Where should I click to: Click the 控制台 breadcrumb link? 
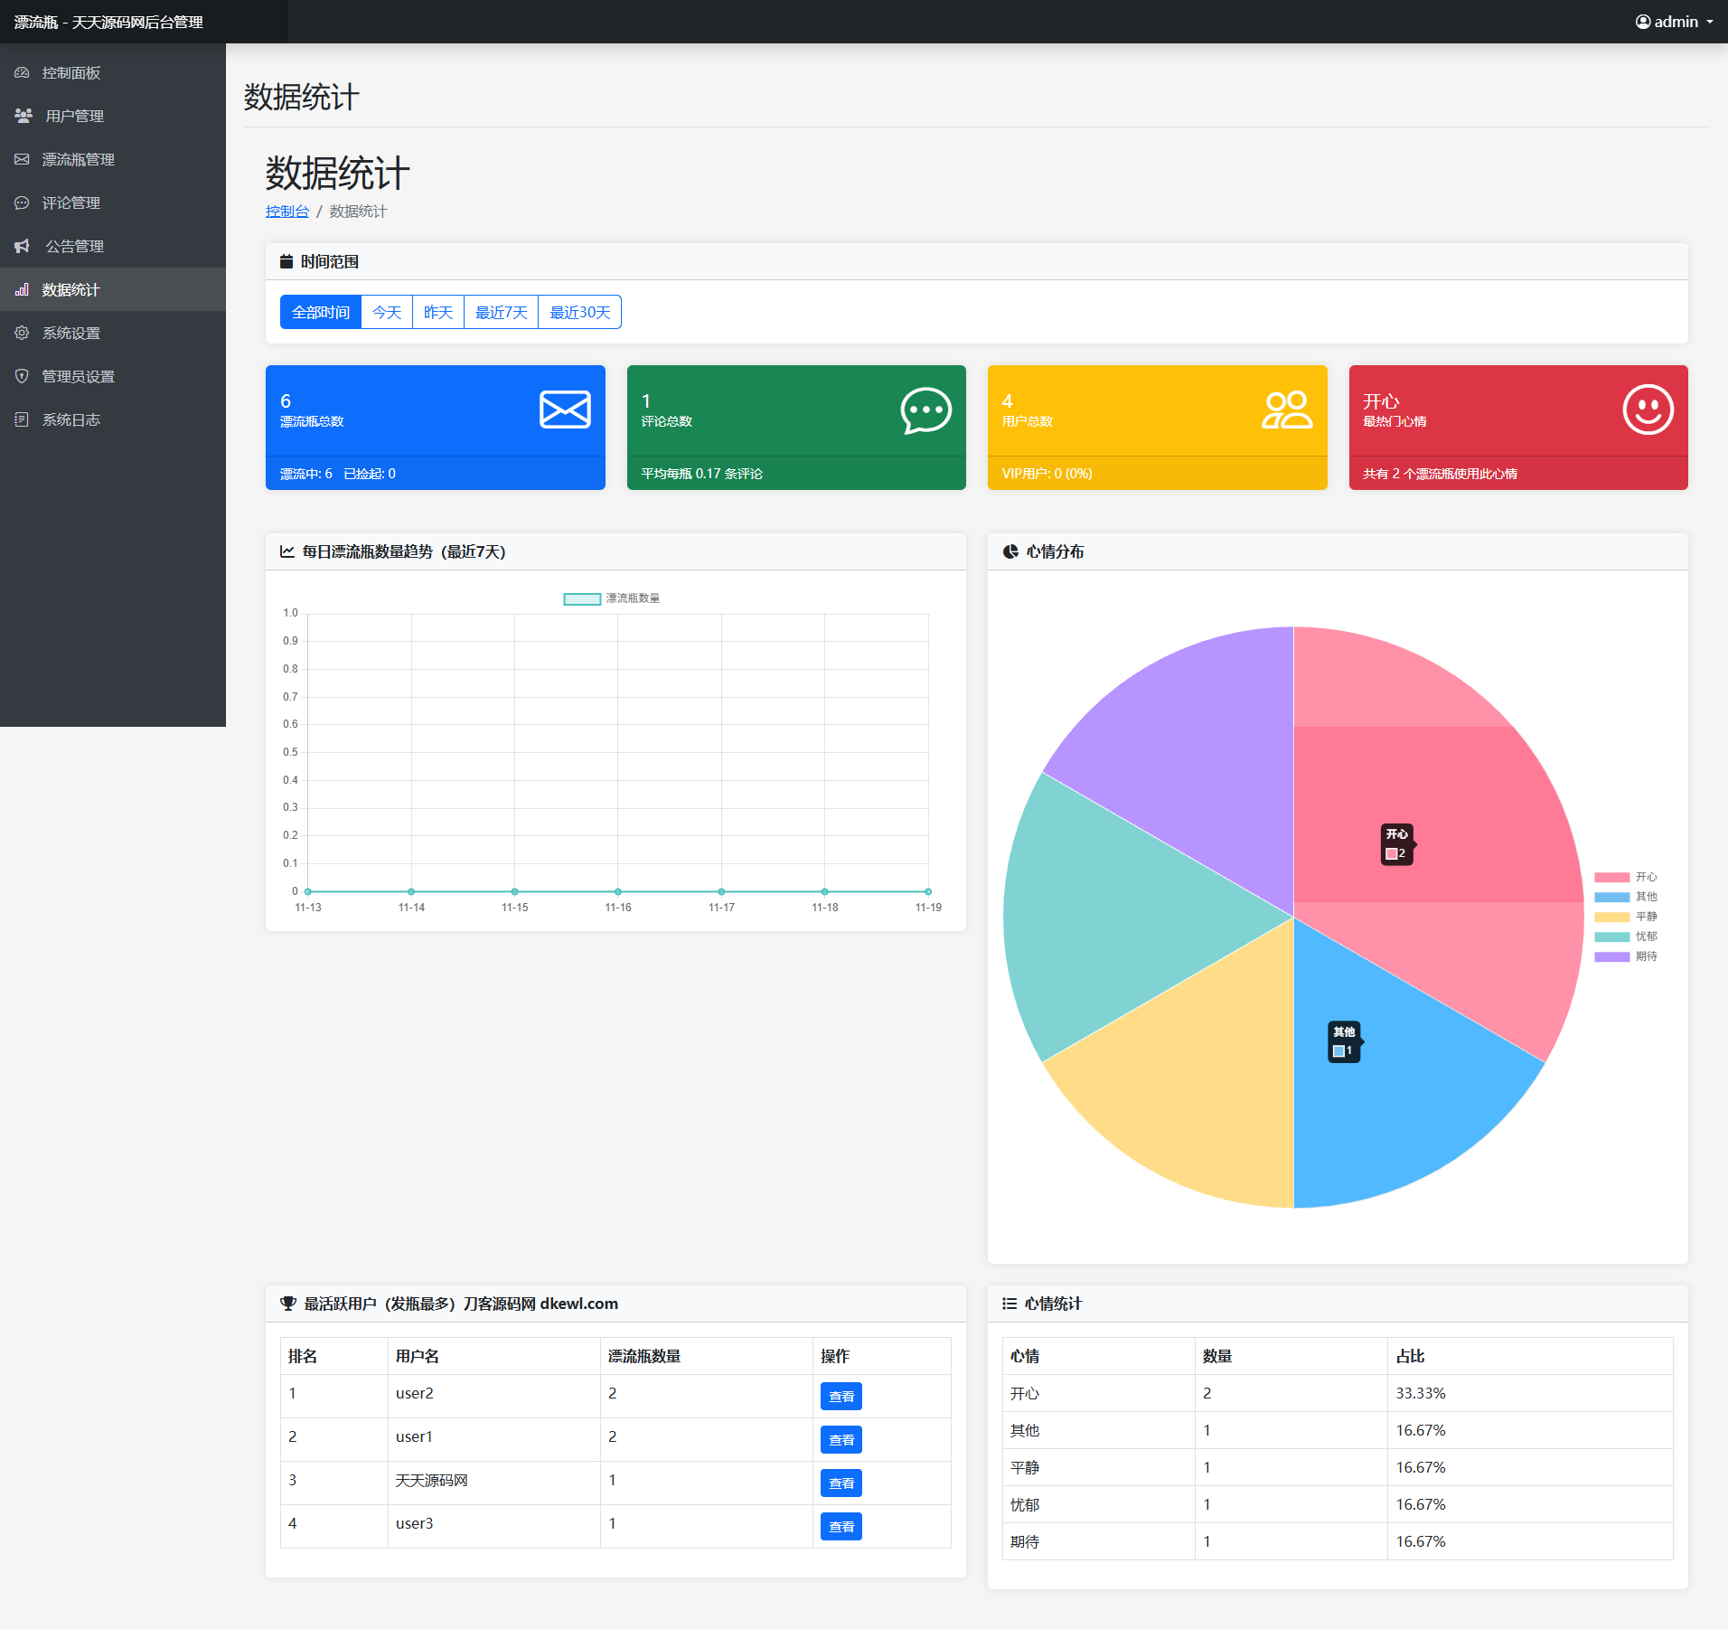point(286,212)
